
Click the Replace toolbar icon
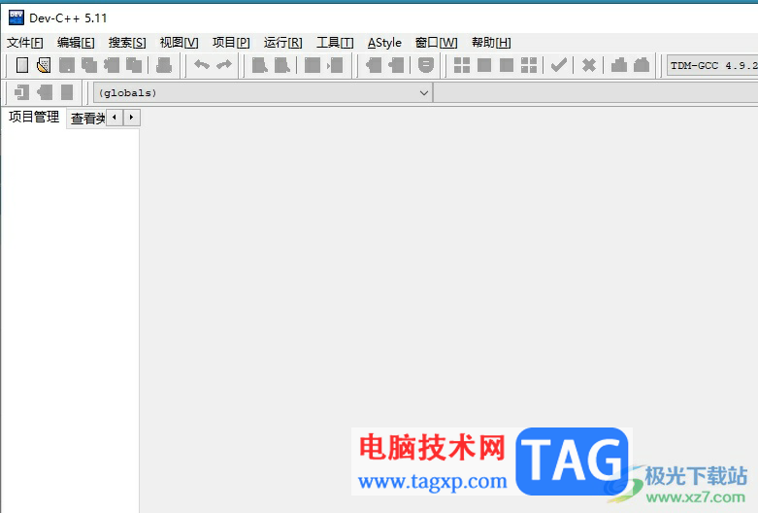tap(282, 65)
